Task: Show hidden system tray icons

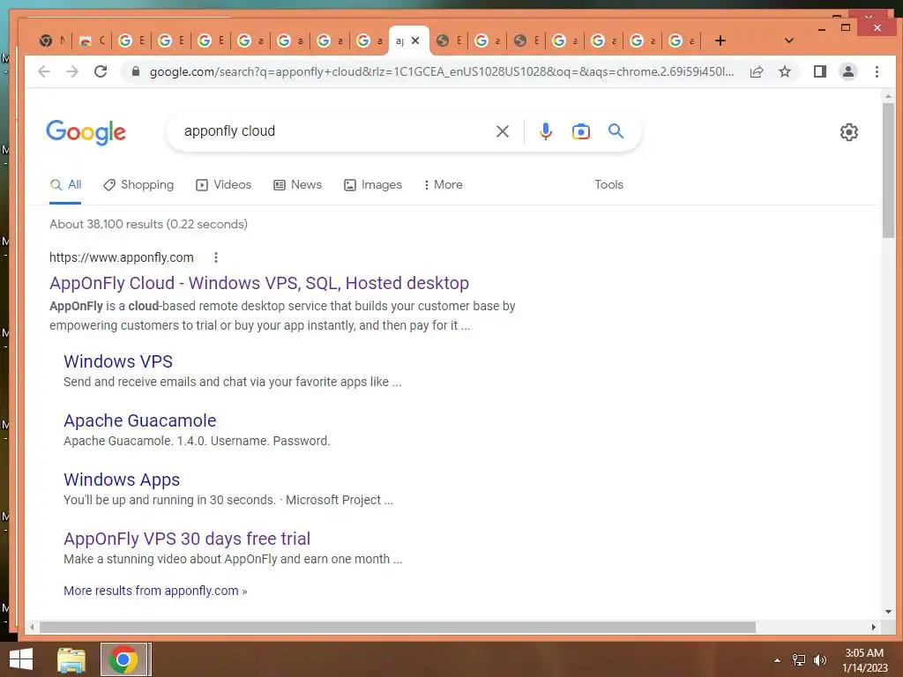Action: (777, 660)
